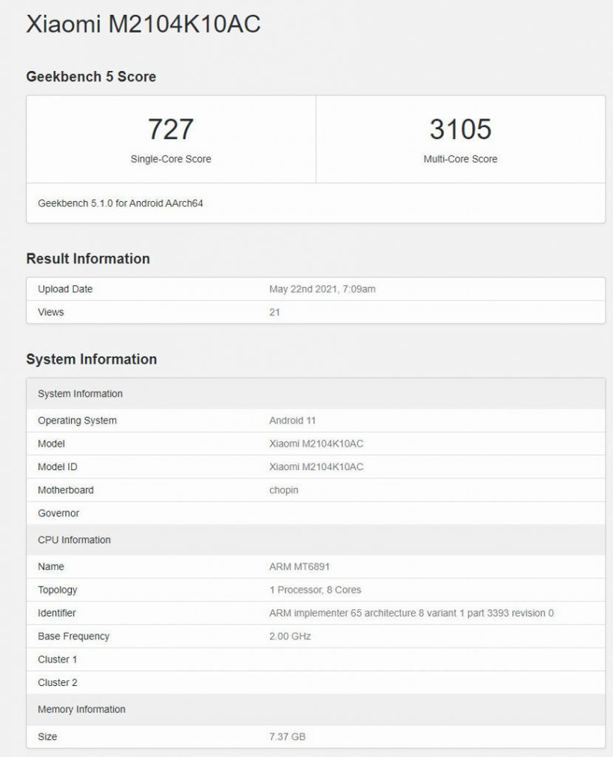Screen dimensions: 613x757
Task: Open the Result Information section header
Action: 86,259
